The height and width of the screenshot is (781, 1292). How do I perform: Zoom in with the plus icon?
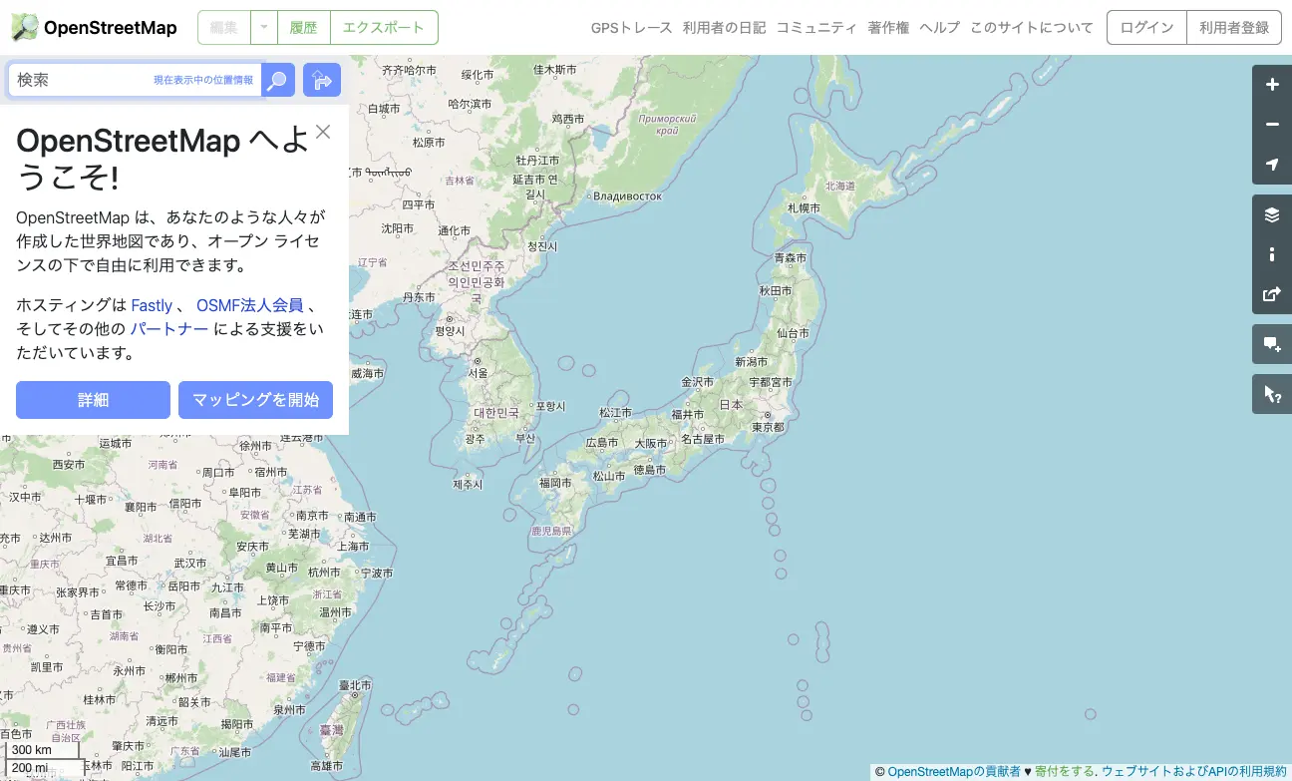tap(1271, 85)
